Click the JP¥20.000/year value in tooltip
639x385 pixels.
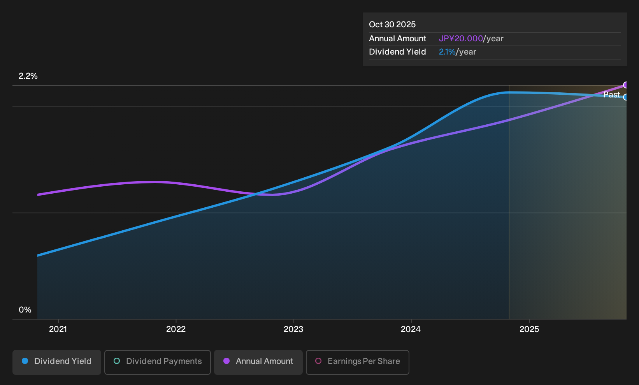point(471,39)
